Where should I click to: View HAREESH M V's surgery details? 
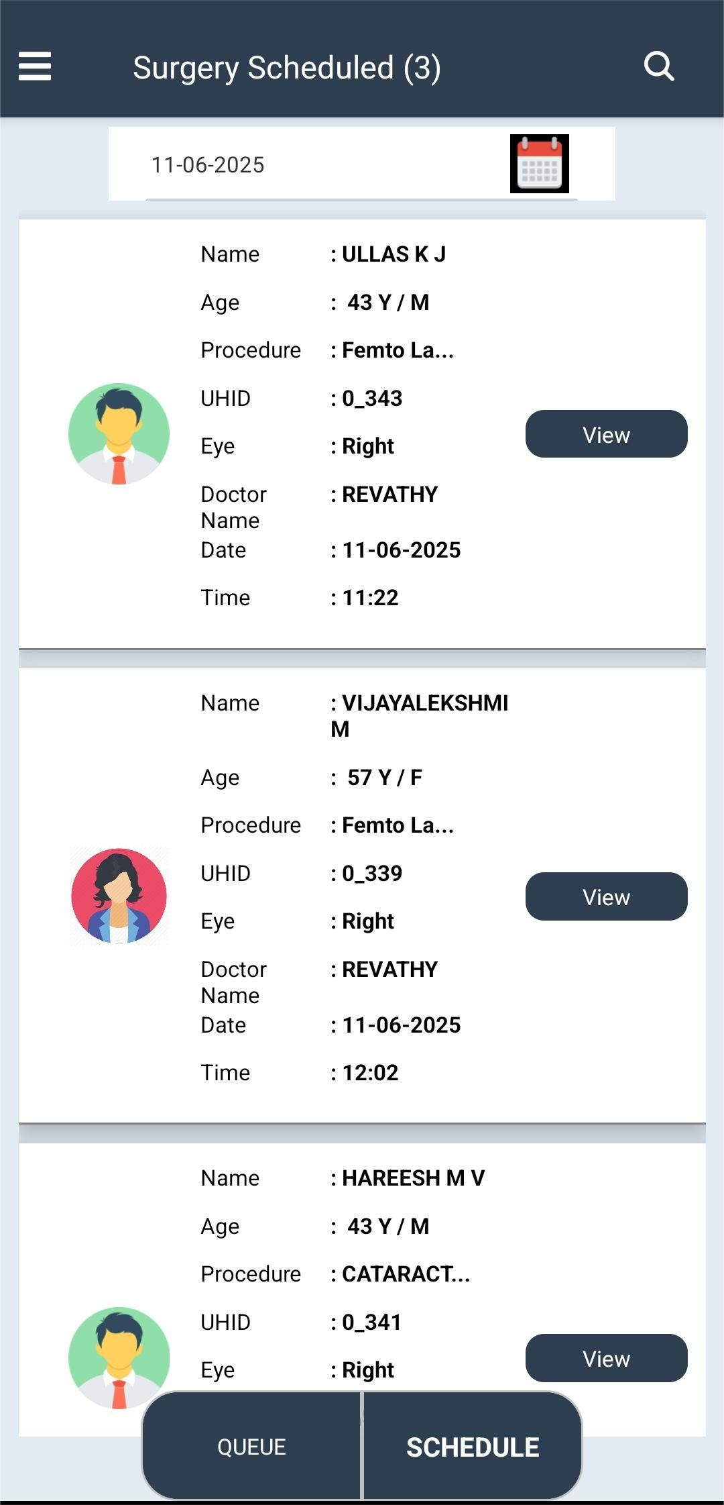(x=606, y=1358)
